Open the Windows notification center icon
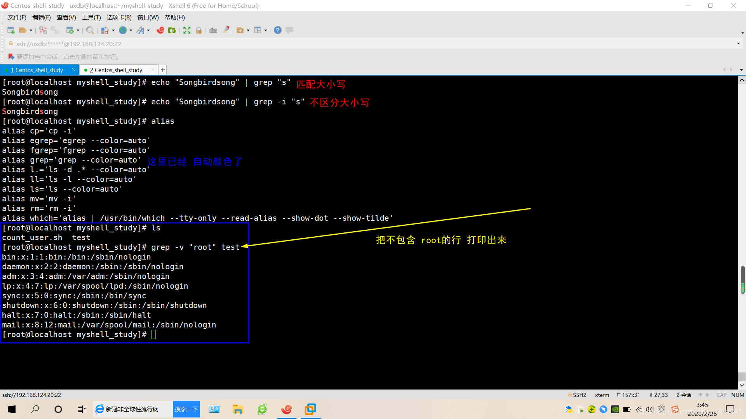This screenshot has height=419, width=746. (x=730, y=409)
